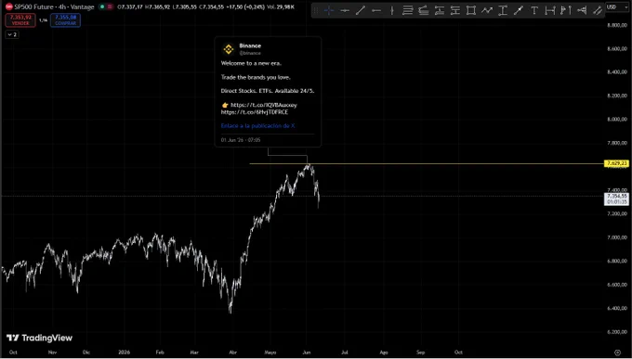Image resolution: width=632 pixels, height=359 pixels.
Task: Click the yellow 7.629,23 price label
Action: coord(616,163)
